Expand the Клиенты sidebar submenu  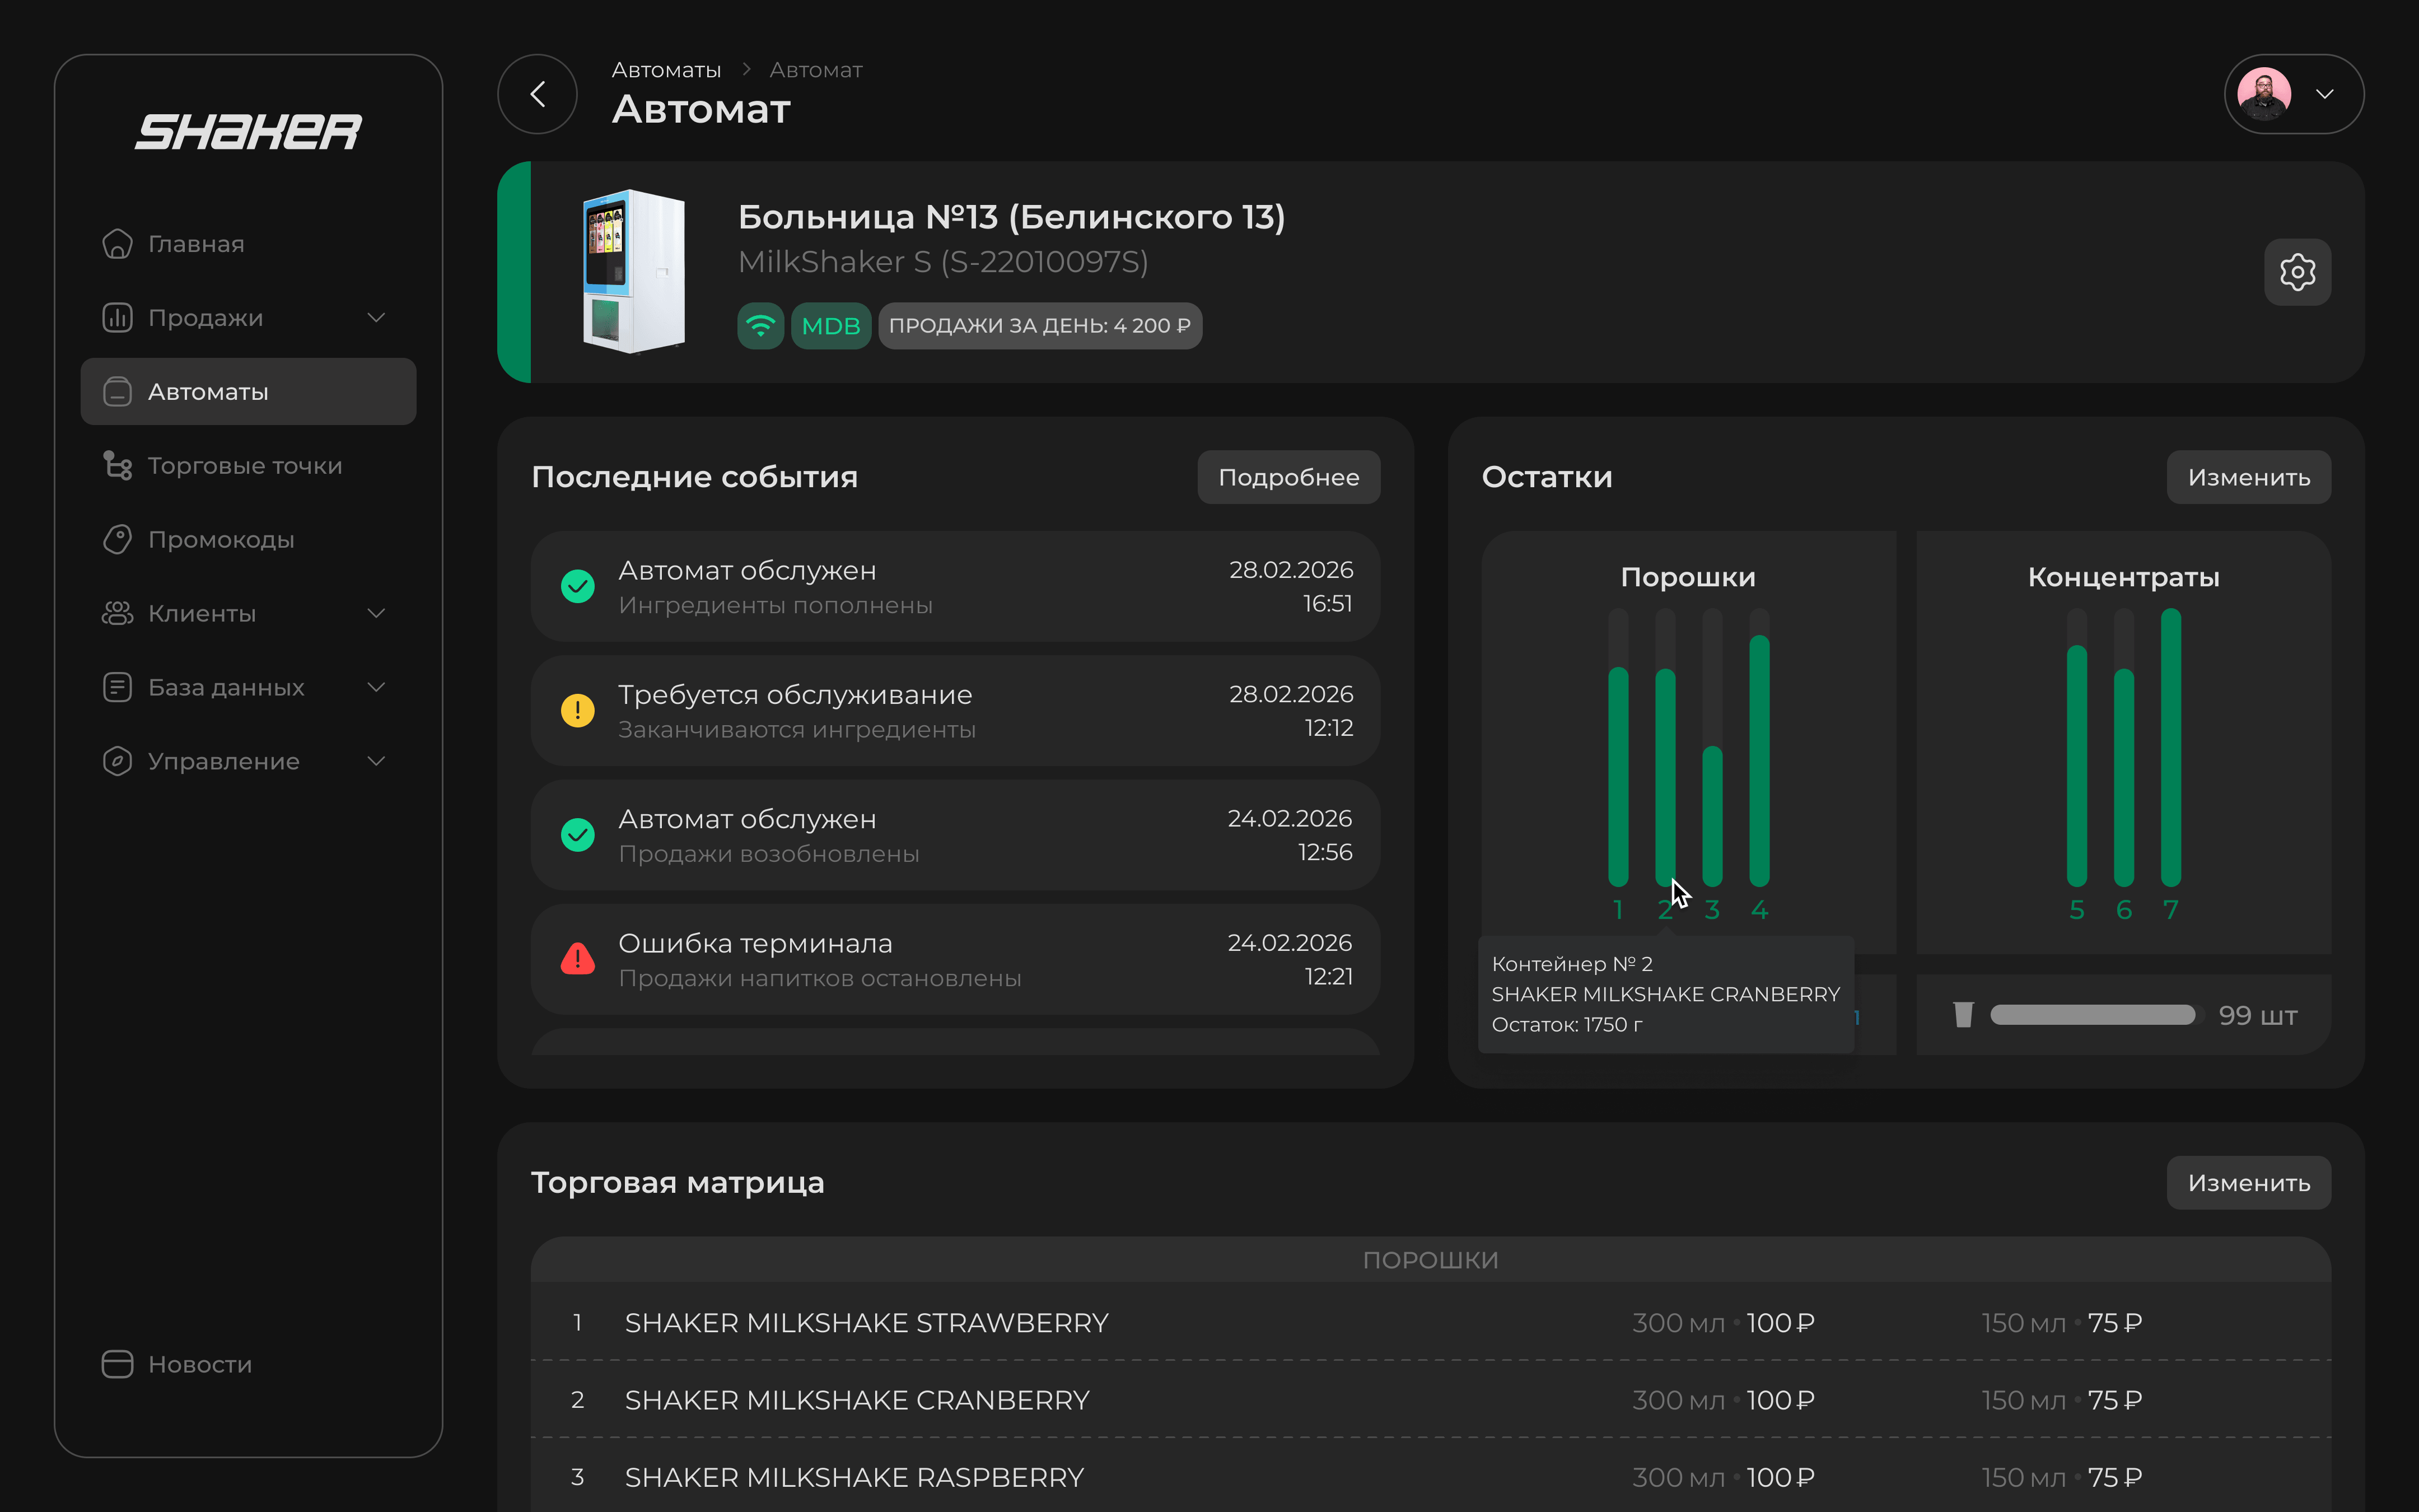point(376,613)
